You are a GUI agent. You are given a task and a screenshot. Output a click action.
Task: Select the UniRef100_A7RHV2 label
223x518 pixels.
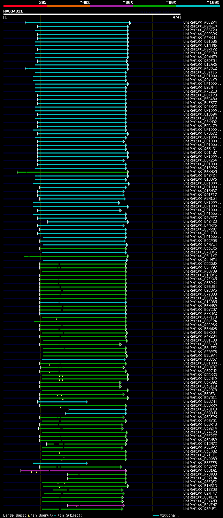point(200,314)
